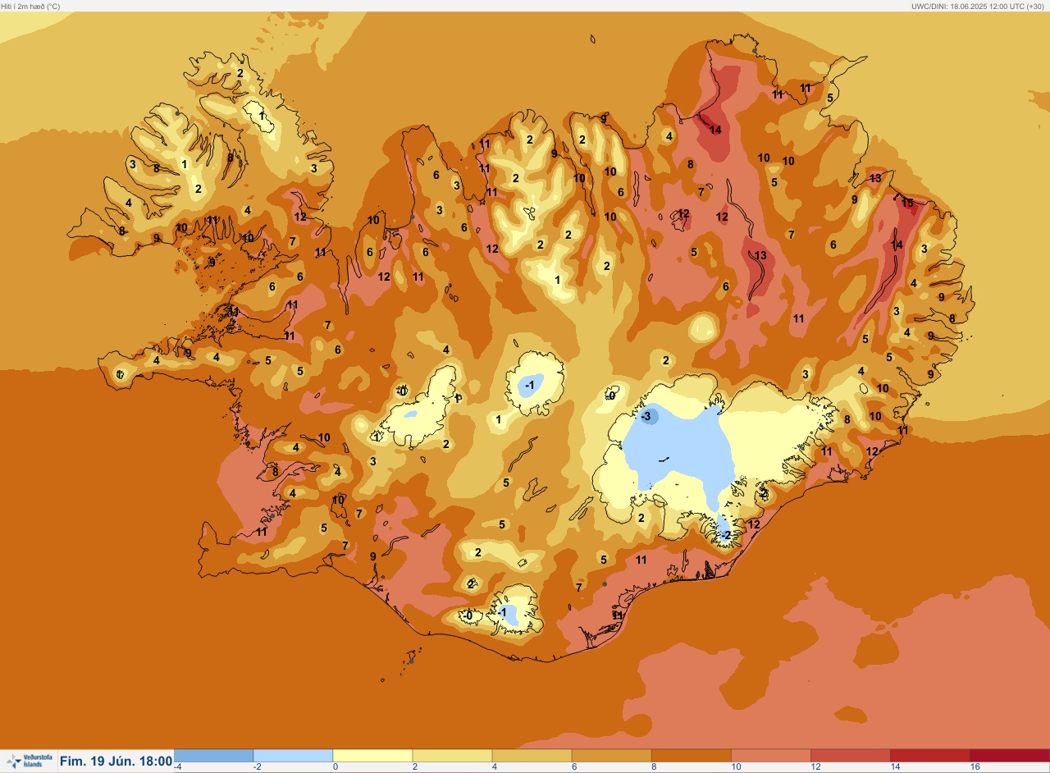
Task: Click the '-2' temperature label near the southeast coast
Action: click(724, 535)
